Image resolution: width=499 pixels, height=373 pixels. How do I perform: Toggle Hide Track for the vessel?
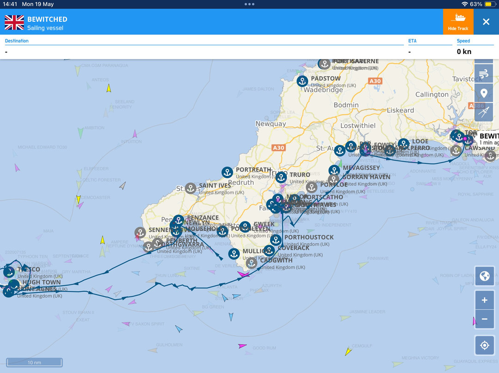(458, 21)
